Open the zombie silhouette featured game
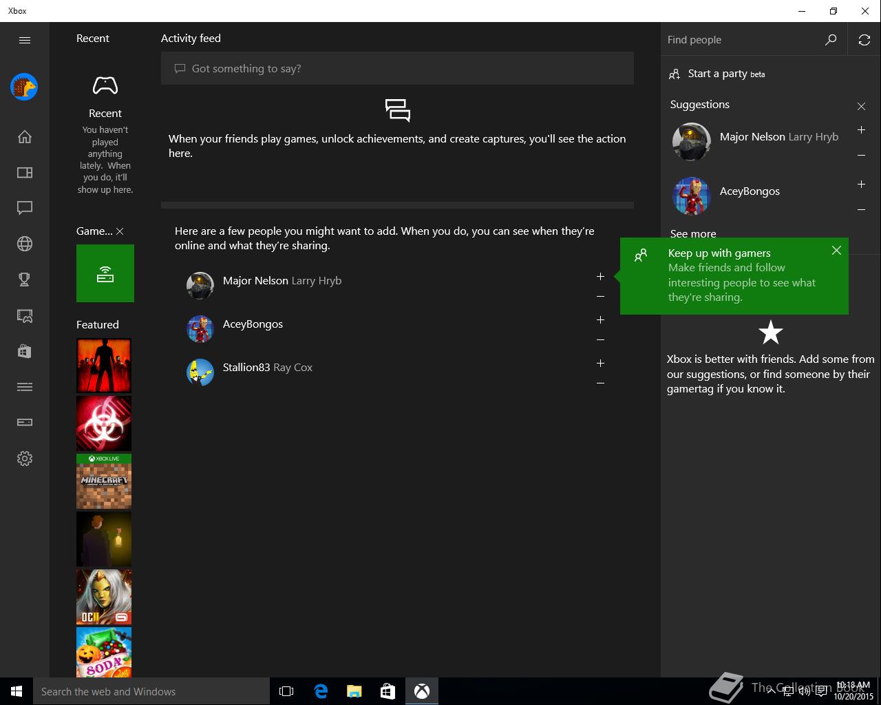This screenshot has height=705, width=881. pos(104,366)
